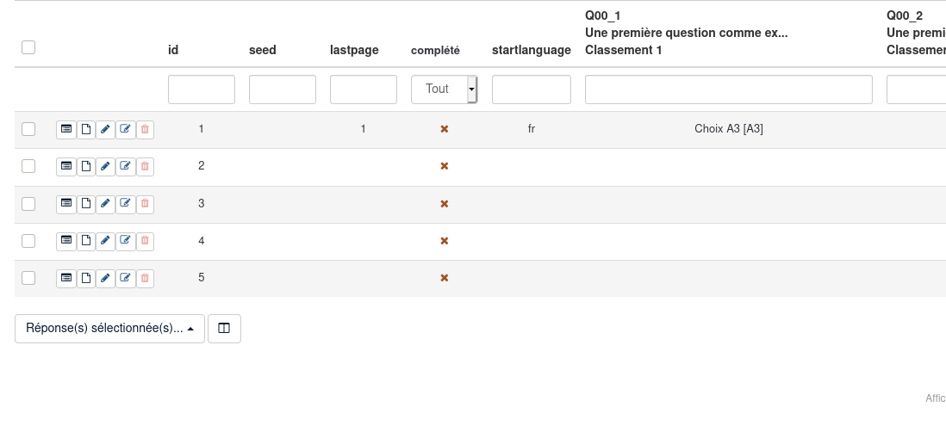This screenshot has width=946, height=438.
Task: Sort by the 'lastpage' column header
Action: 354,50
